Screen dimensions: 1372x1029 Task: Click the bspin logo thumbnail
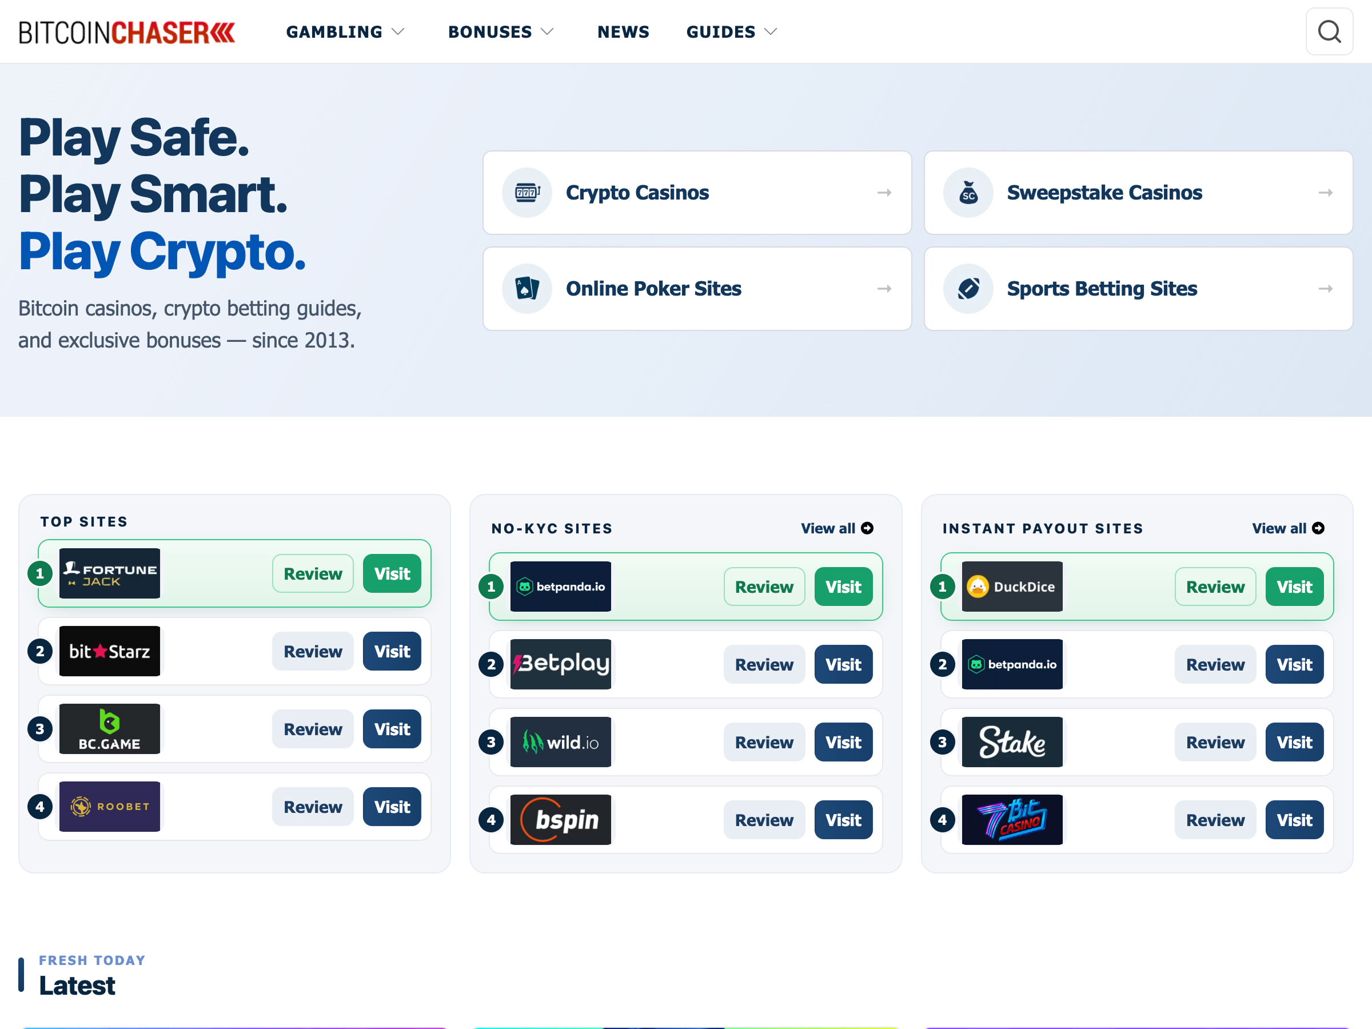561,819
